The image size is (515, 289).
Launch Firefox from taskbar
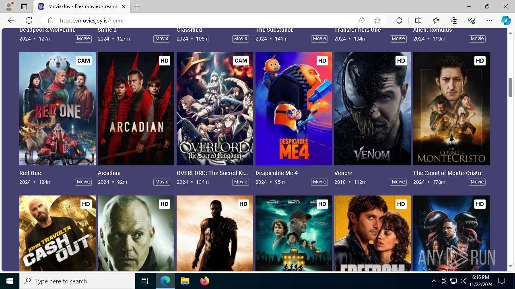tap(205, 281)
